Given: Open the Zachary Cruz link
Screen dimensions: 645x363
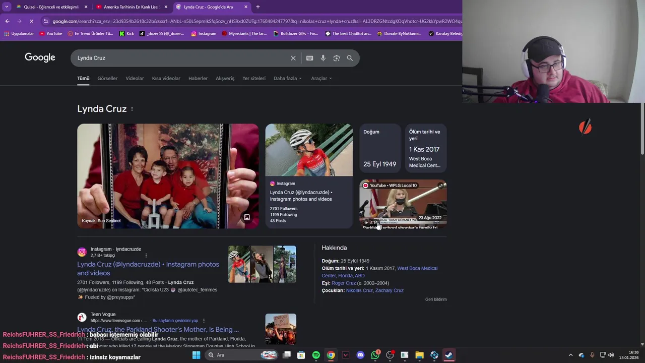Looking at the screenshot, I should click(x=390, y=290).
